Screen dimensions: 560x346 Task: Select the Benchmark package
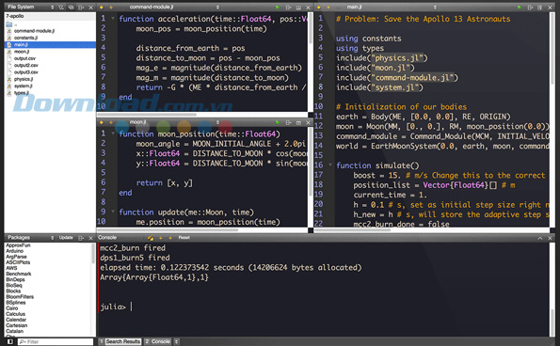coord(19,274)
